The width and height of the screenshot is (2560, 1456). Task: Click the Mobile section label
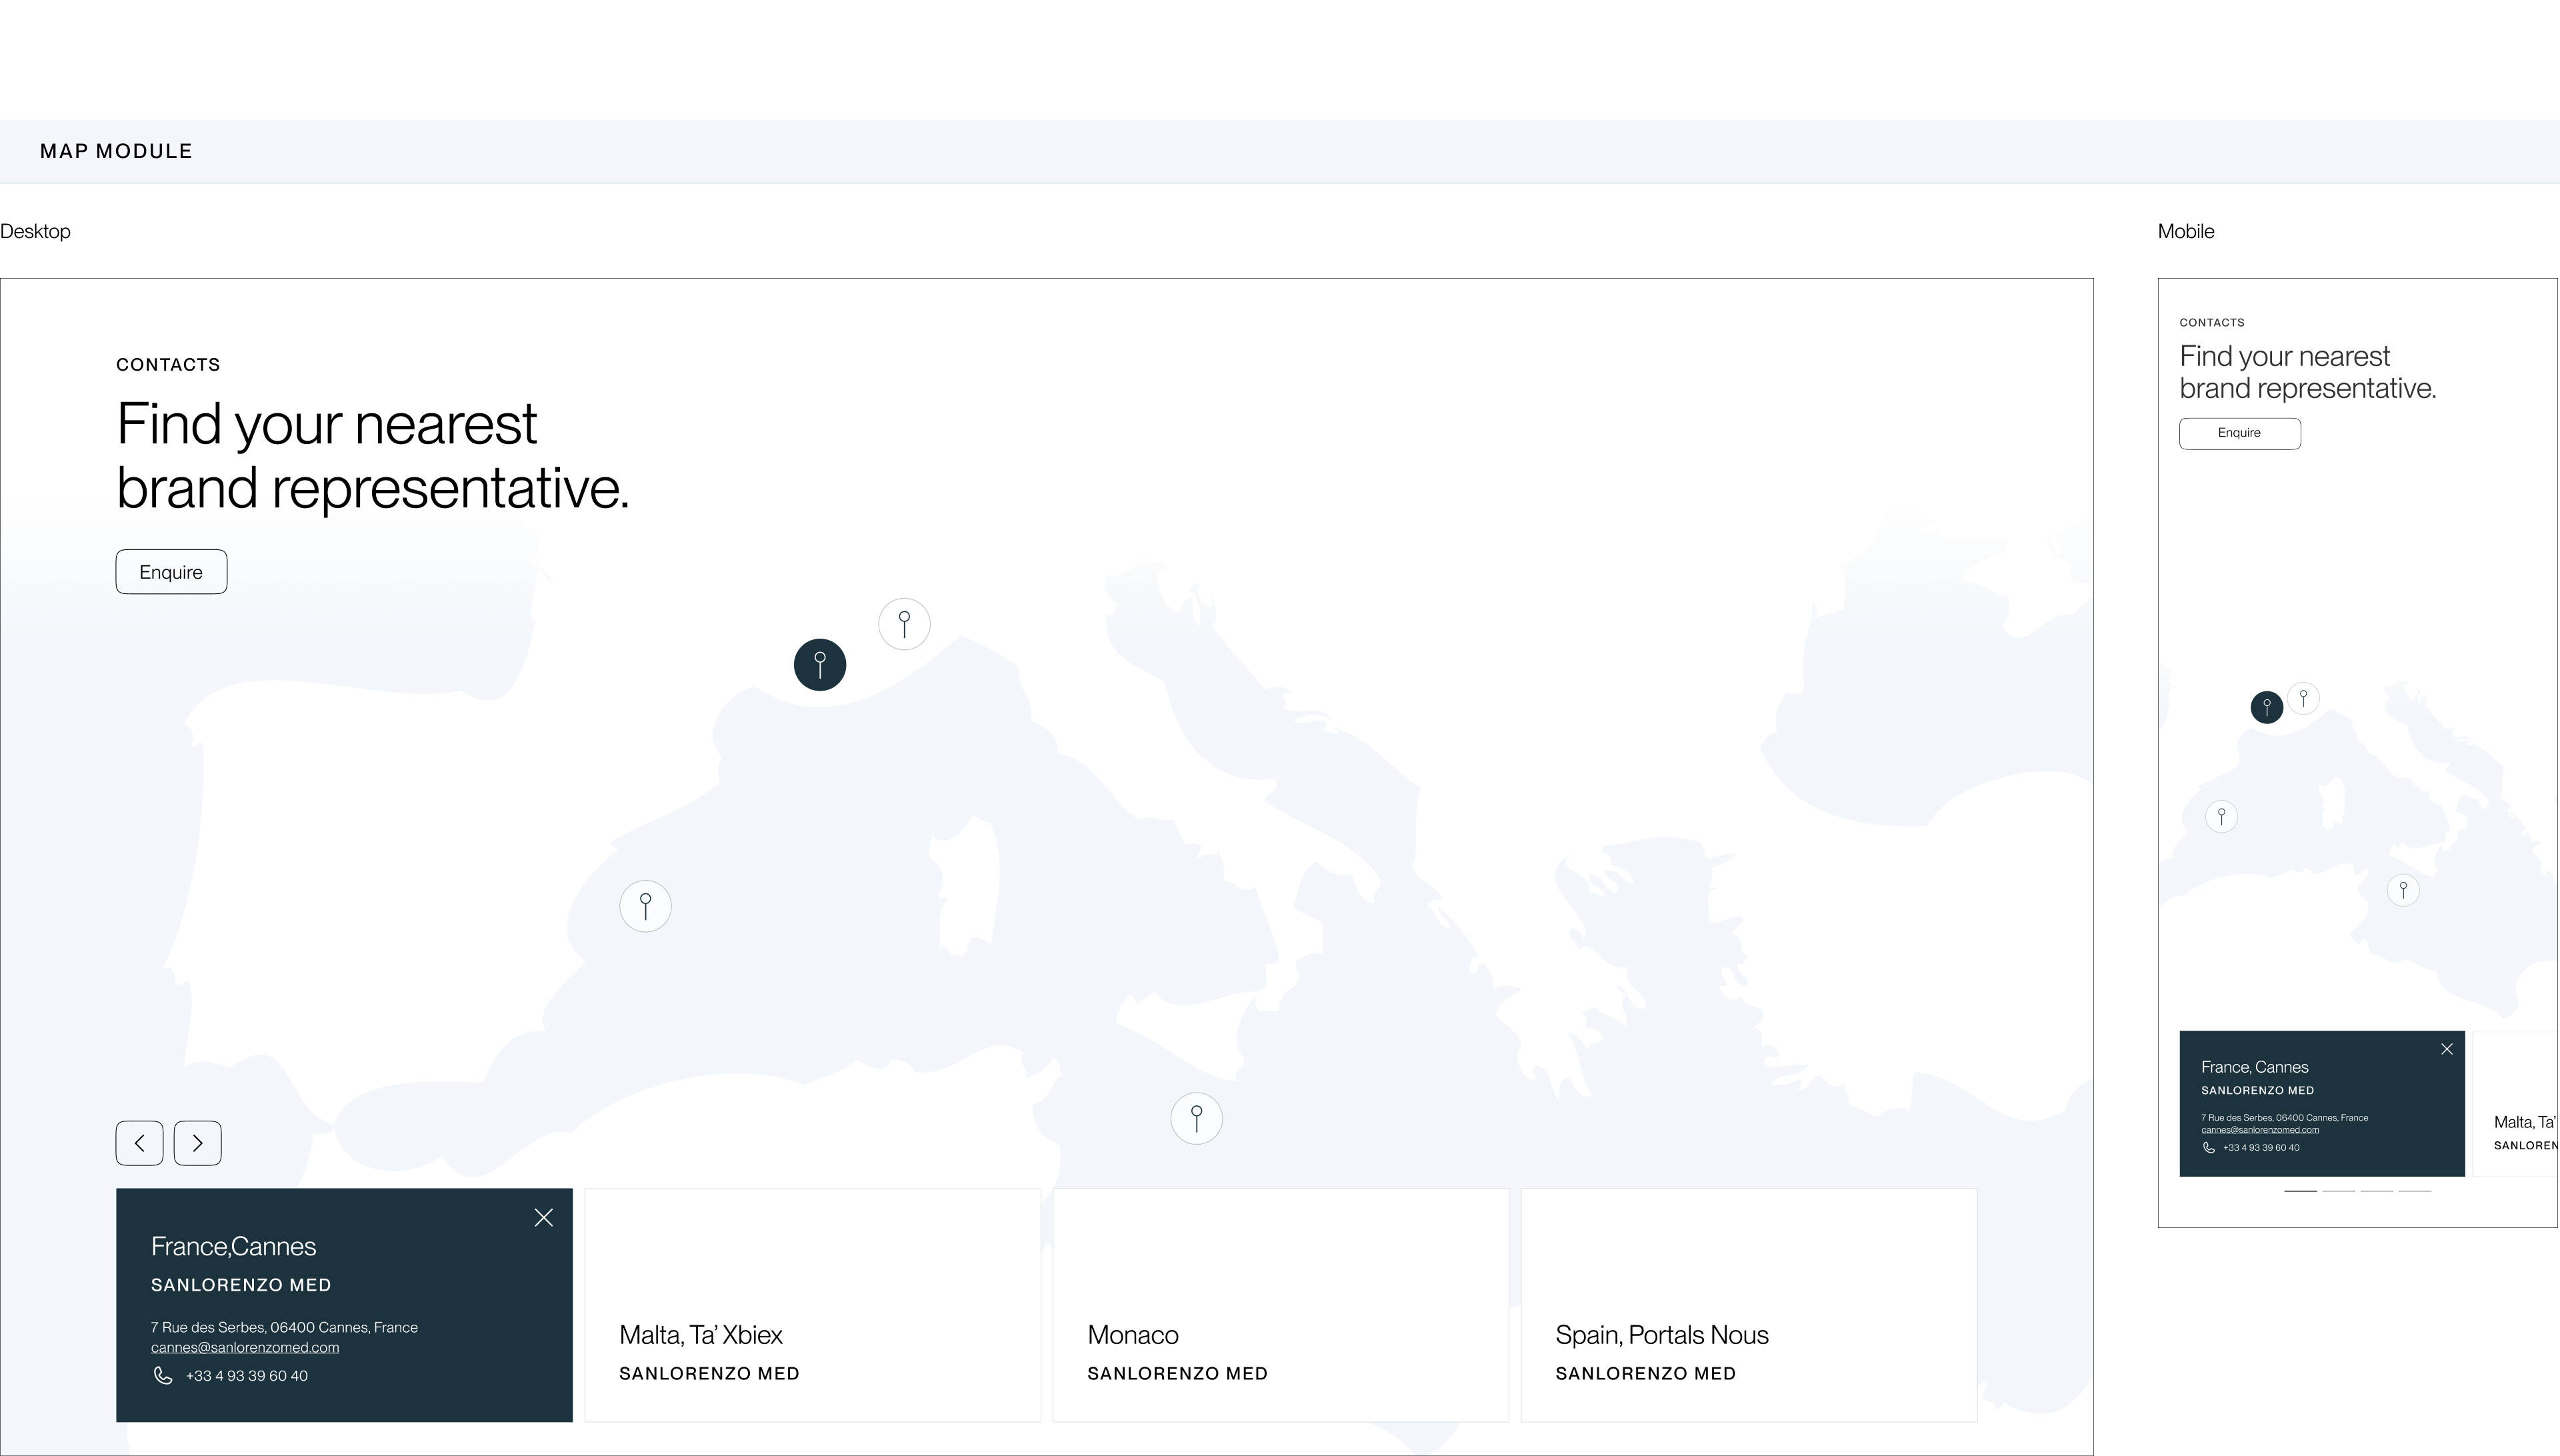[2186, 231]
